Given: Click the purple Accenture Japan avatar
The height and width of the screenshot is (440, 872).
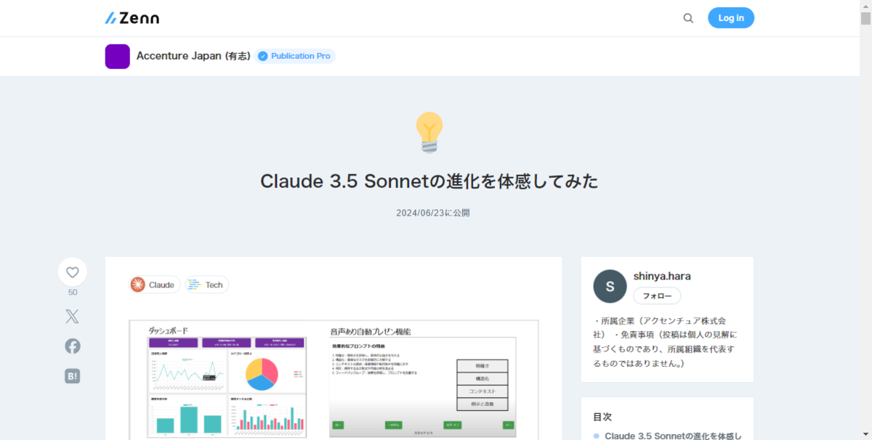Looking at the screenshot, I should (x=118, y=57).
